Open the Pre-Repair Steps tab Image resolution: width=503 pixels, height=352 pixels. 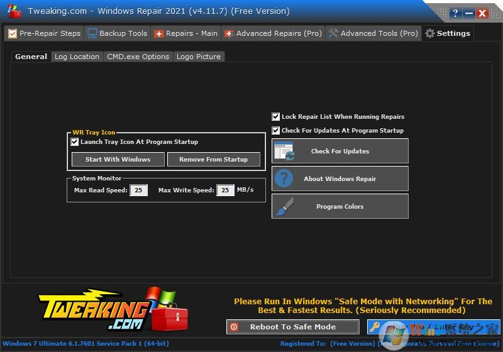pyautogui.click(x=44, y=33)
